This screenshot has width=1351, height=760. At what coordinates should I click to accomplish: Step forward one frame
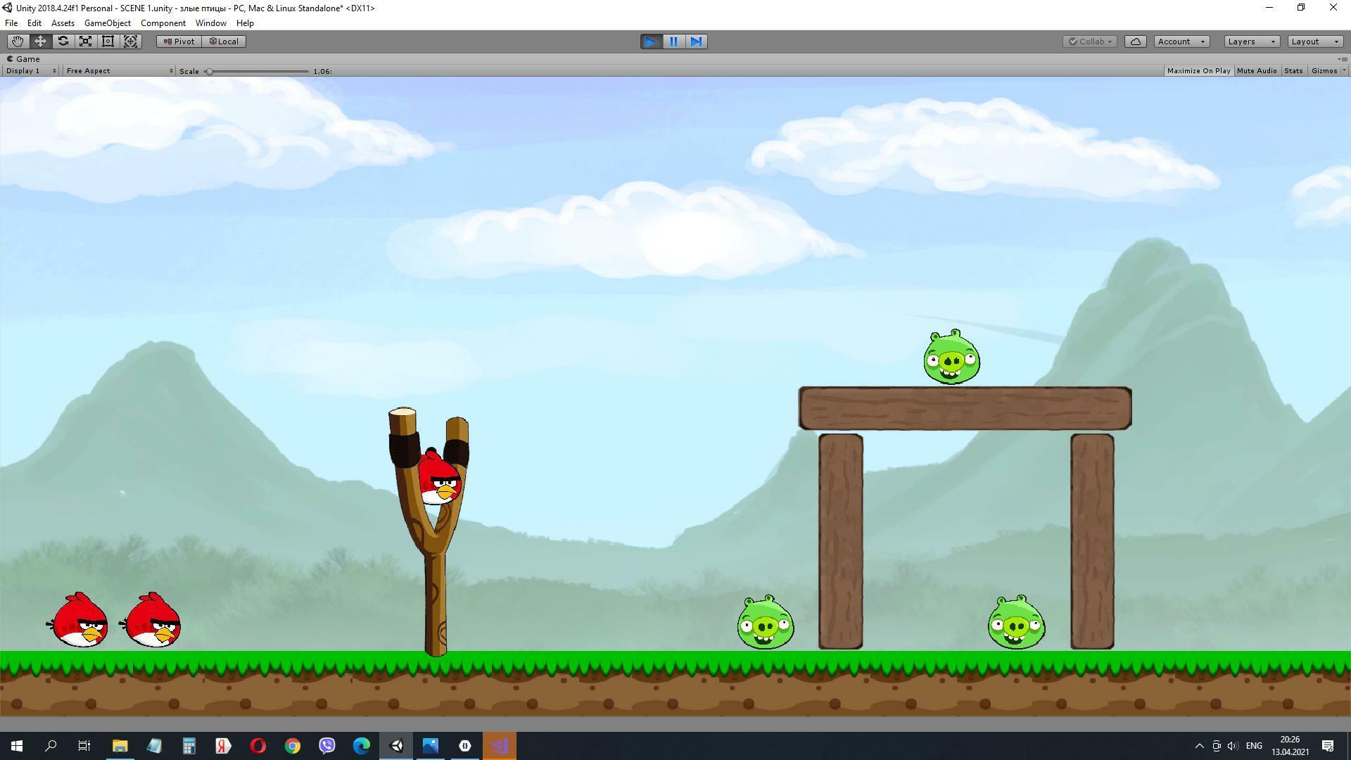696,42
